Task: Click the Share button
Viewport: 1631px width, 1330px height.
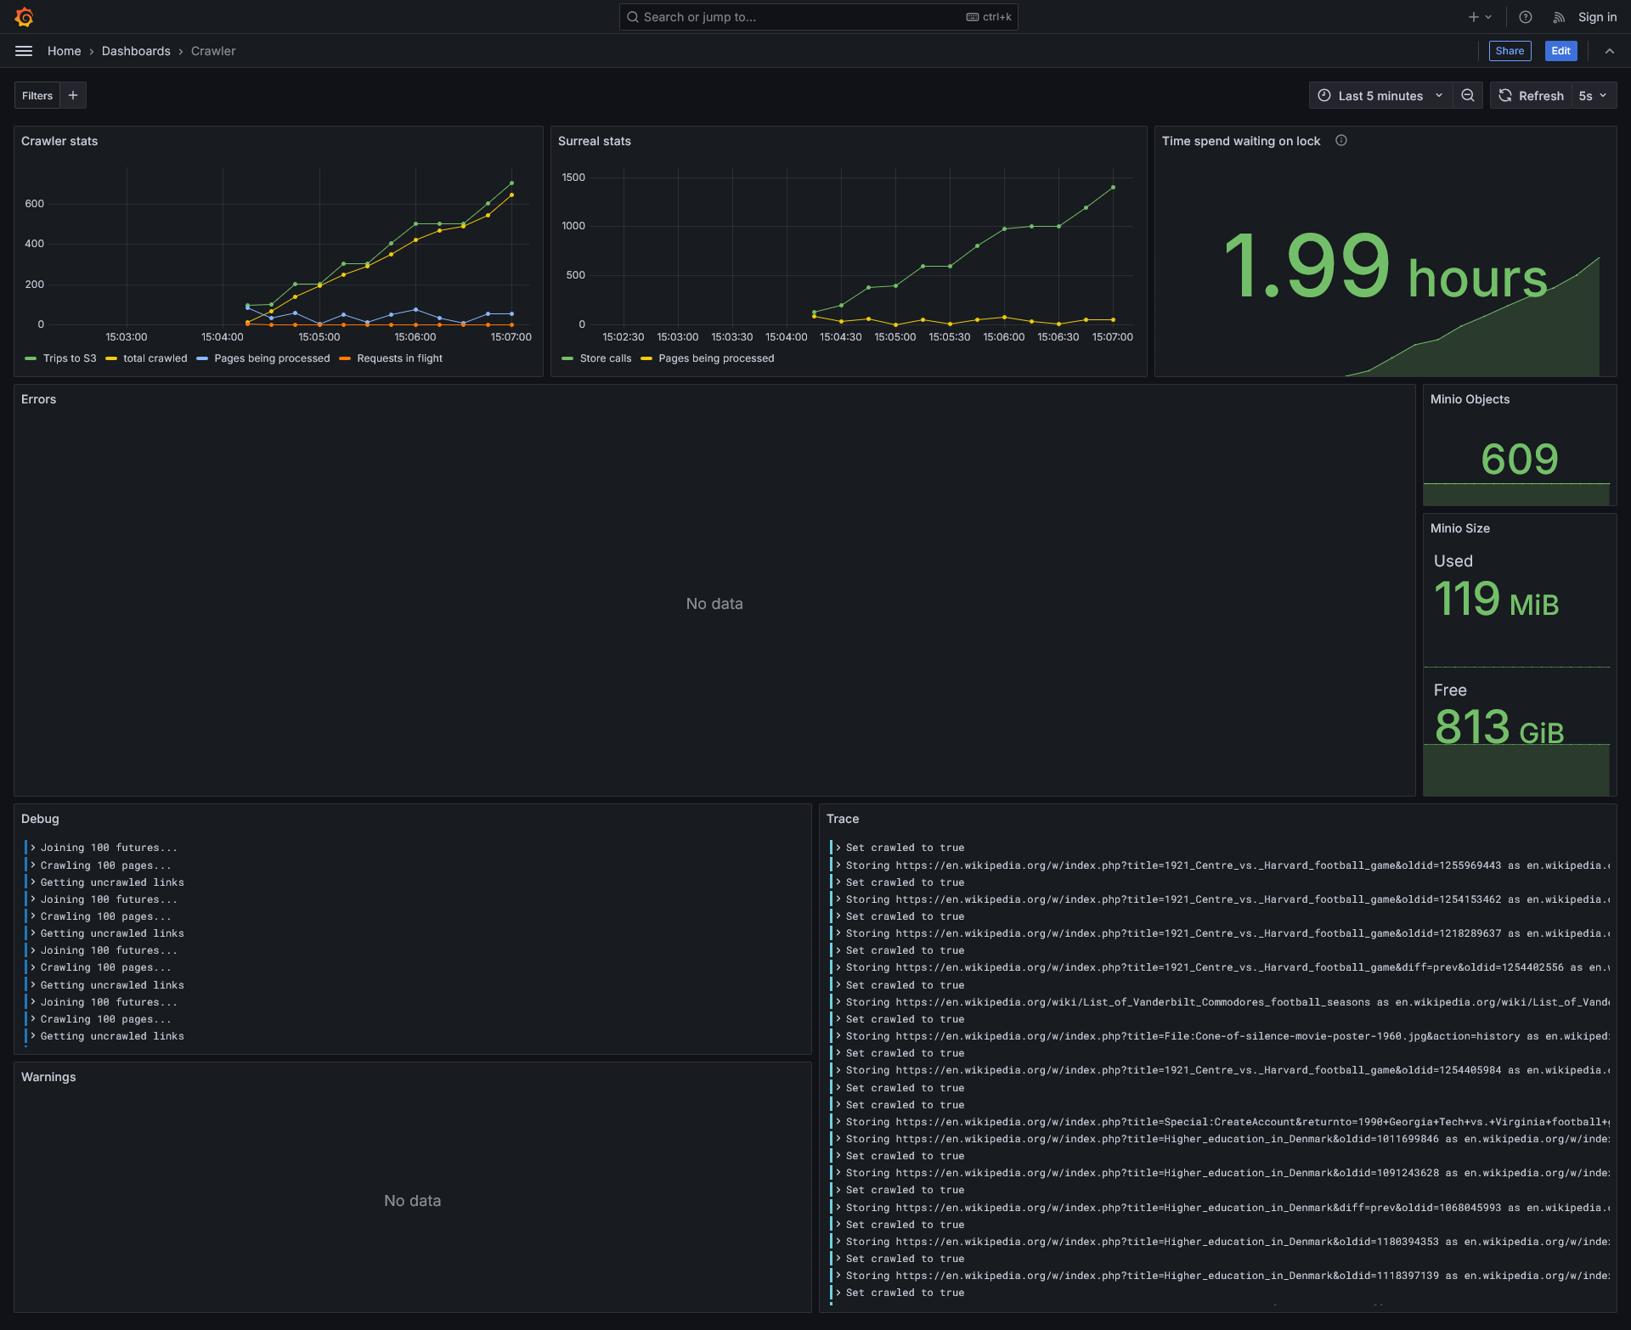Action: pos(1510,51)
